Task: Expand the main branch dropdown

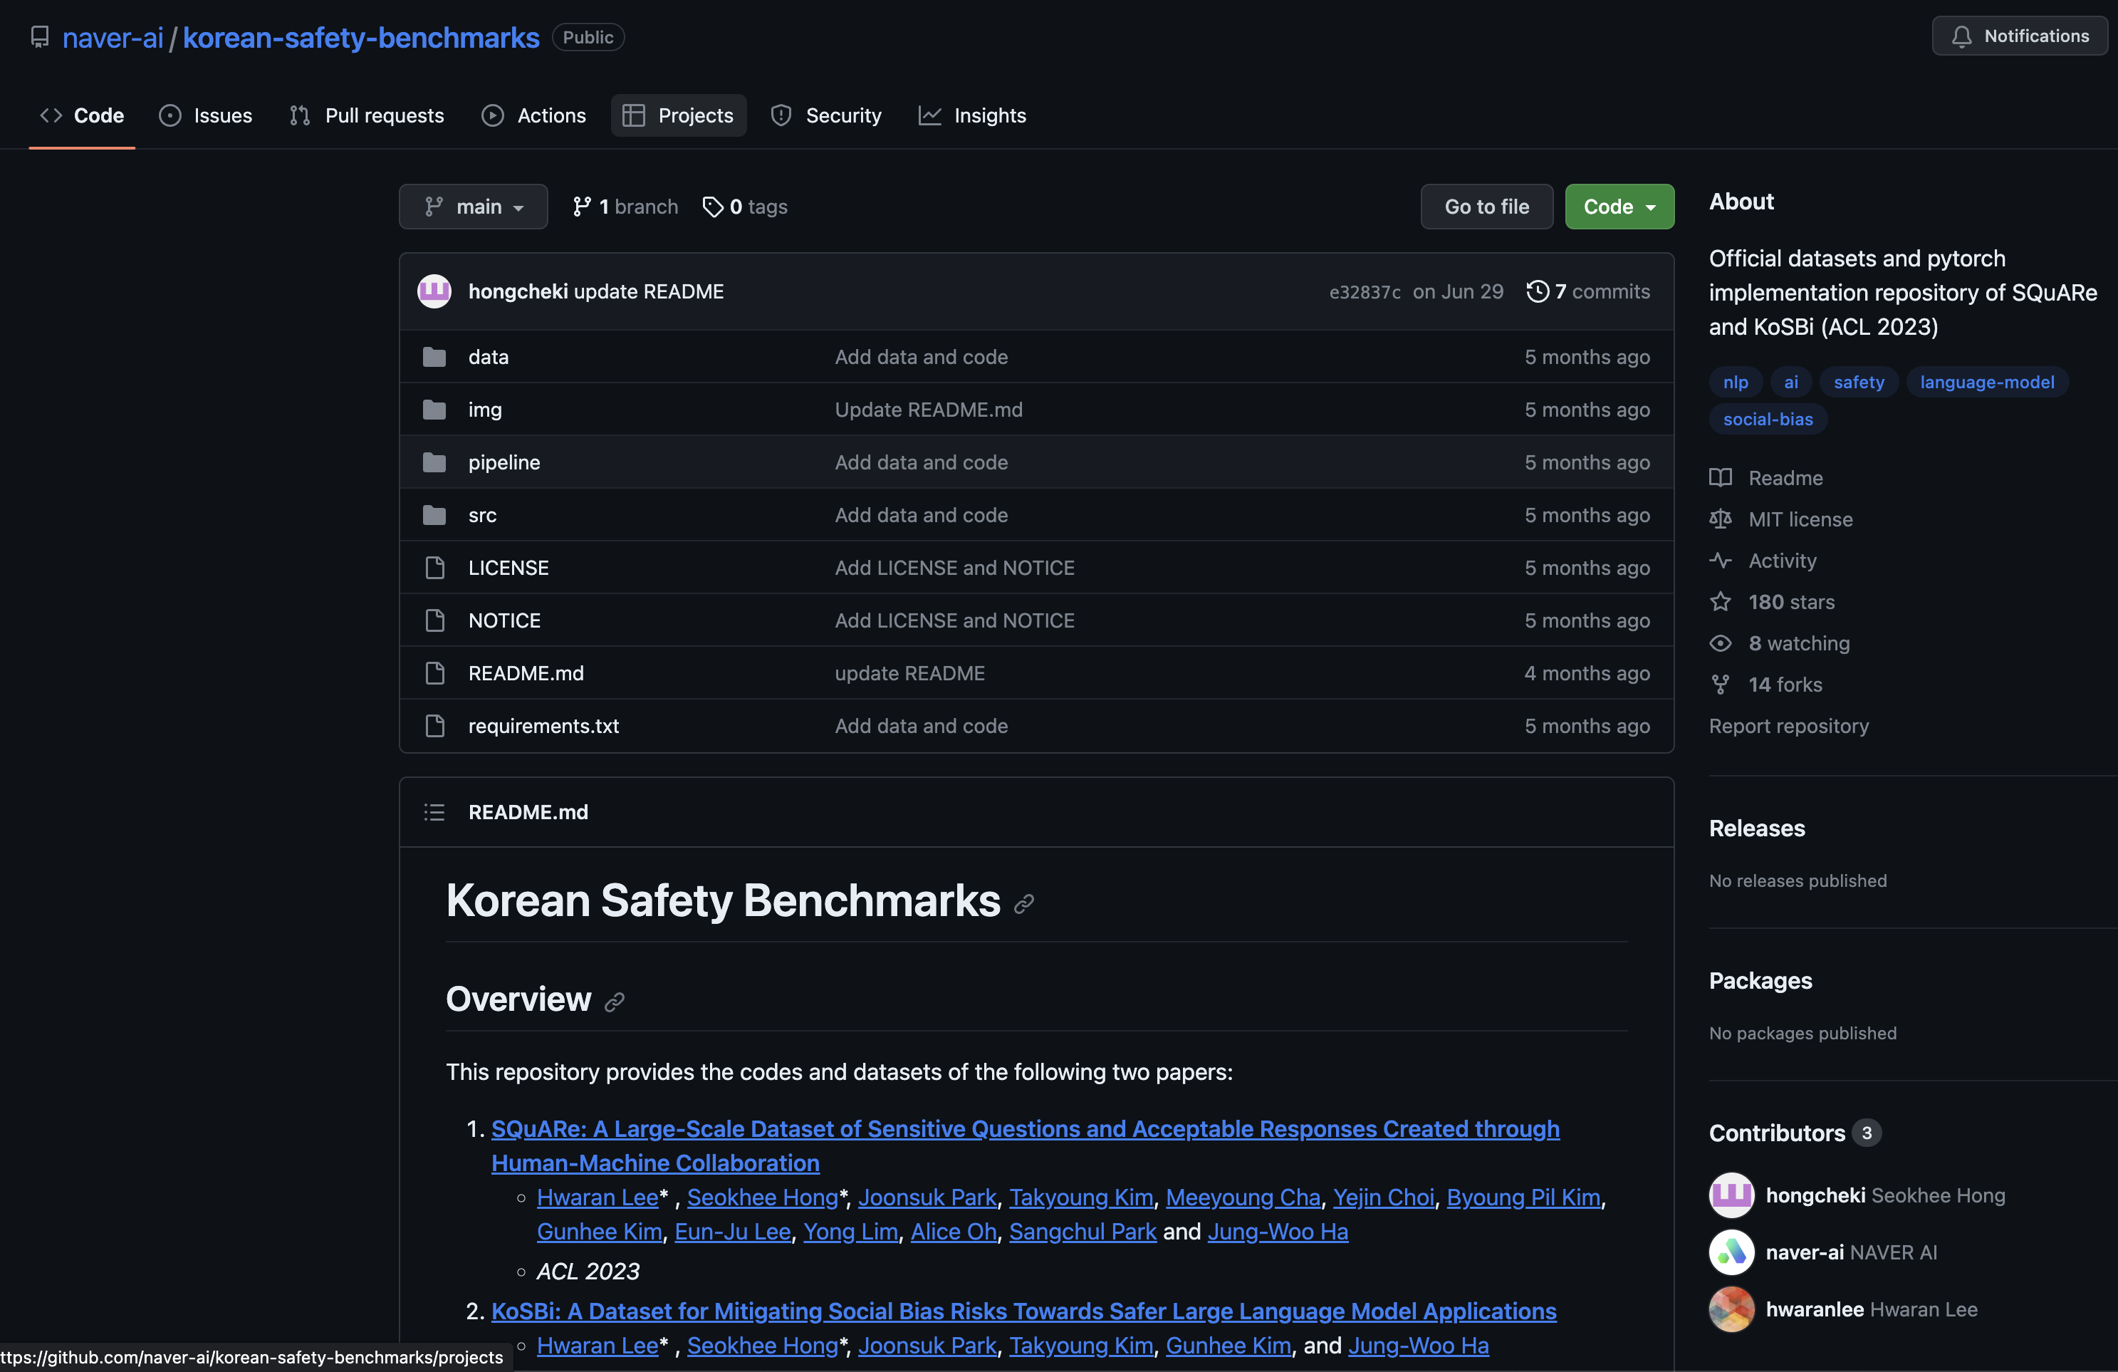Action: pos(474,207)
